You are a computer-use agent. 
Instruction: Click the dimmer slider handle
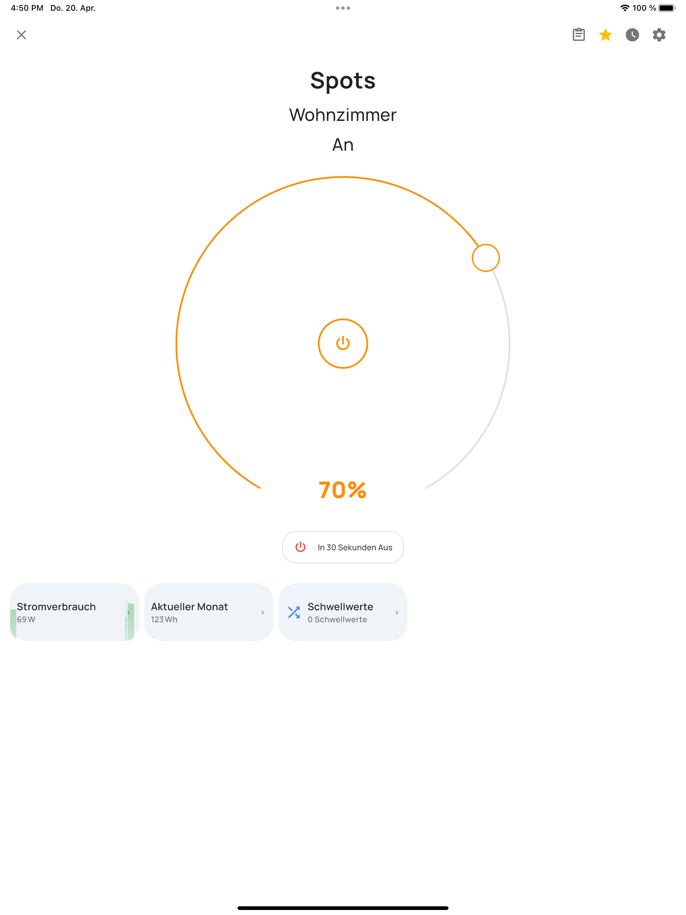coord(486,258)
